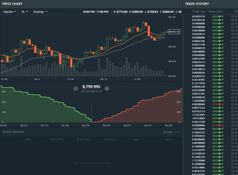Zoom in depth chart with plus icon
Screen dimensions: 238x175
click(x=107, y=88)
